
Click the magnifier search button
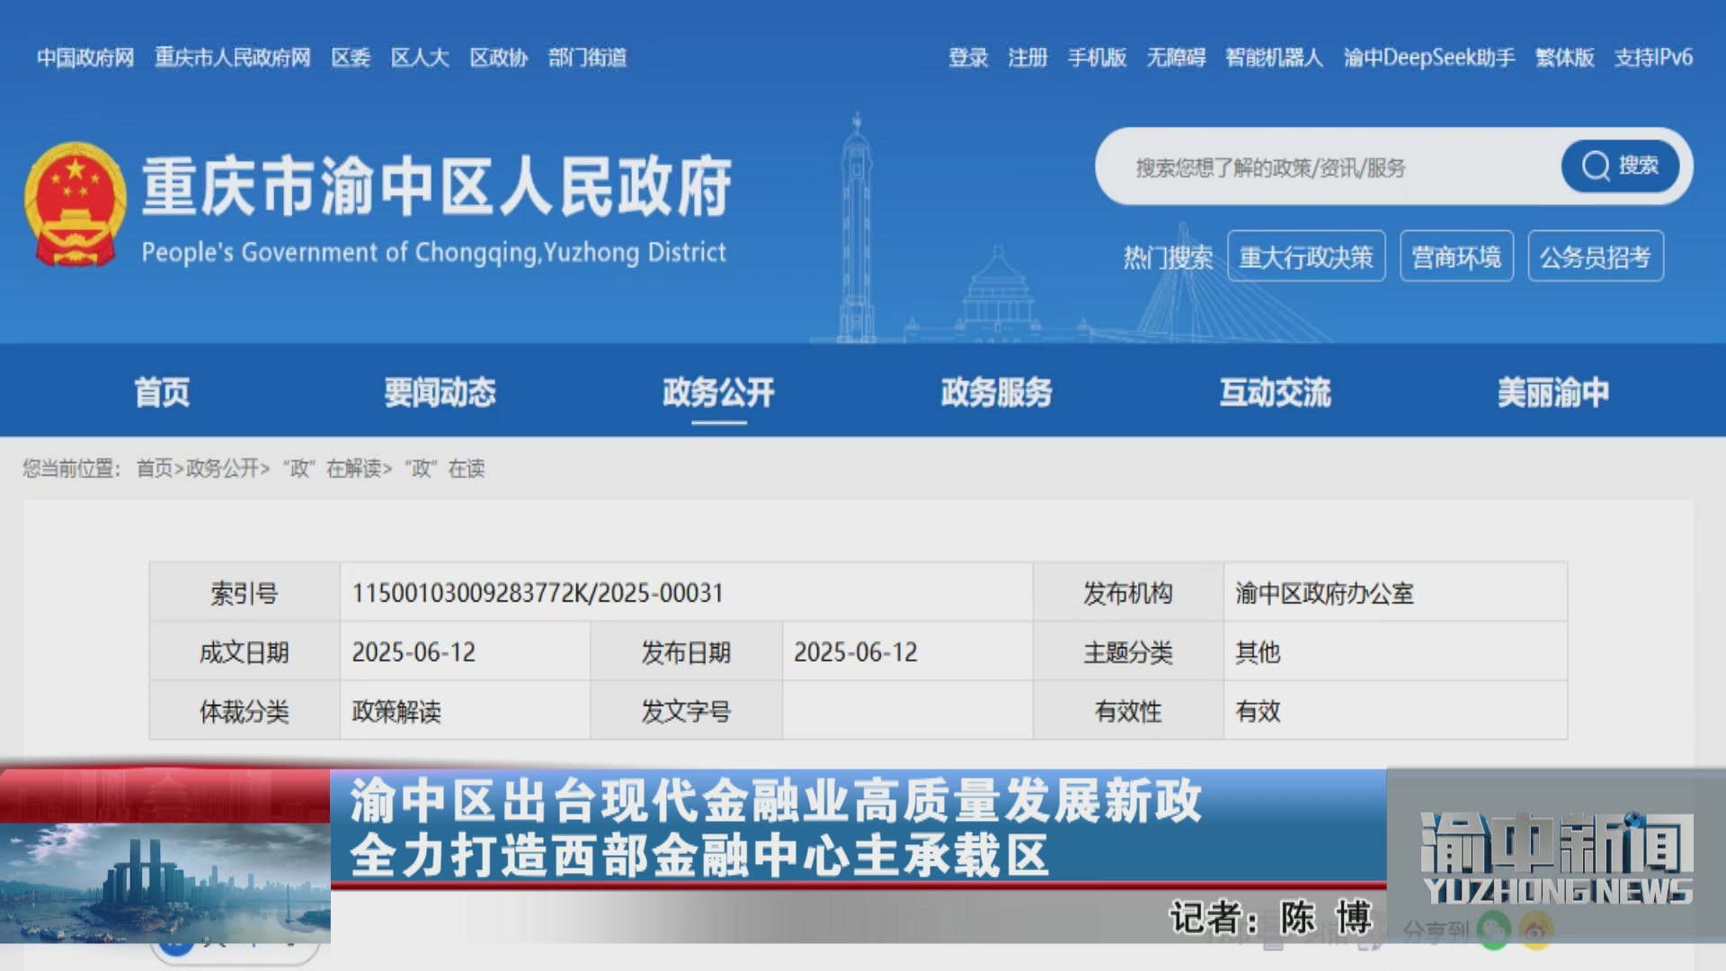tap(1620, 166)
